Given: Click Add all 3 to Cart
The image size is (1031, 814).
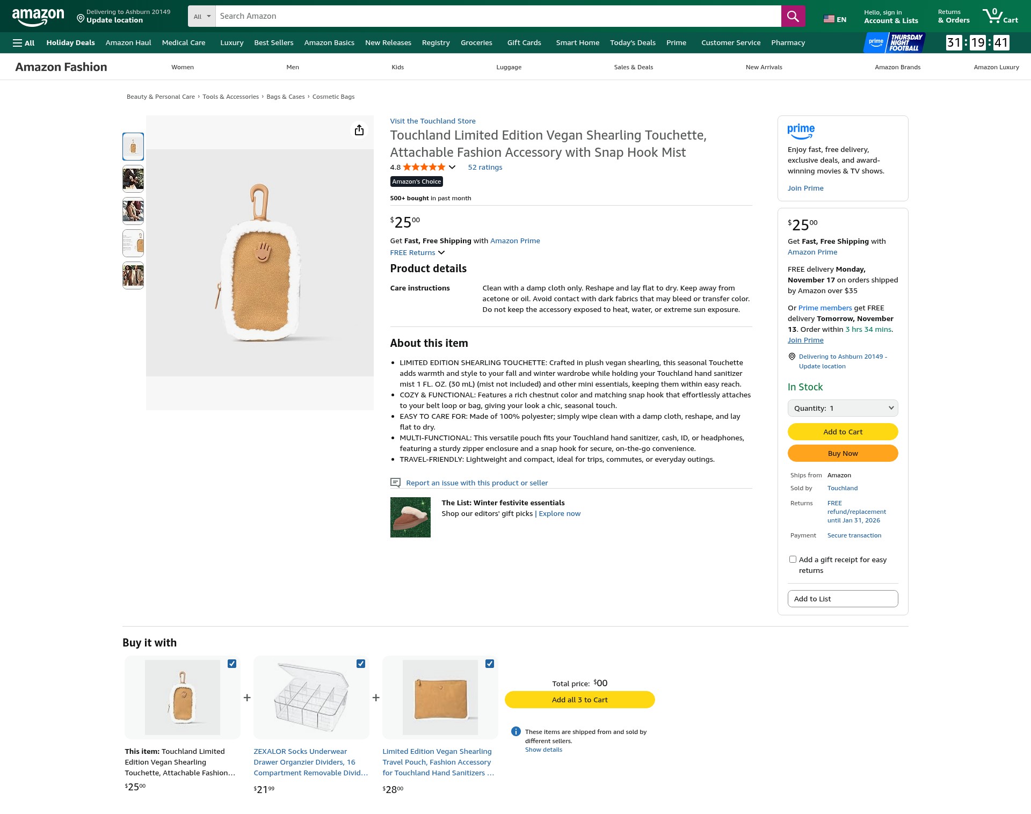Looking at the screenshot, I should (x=580, y=700).
